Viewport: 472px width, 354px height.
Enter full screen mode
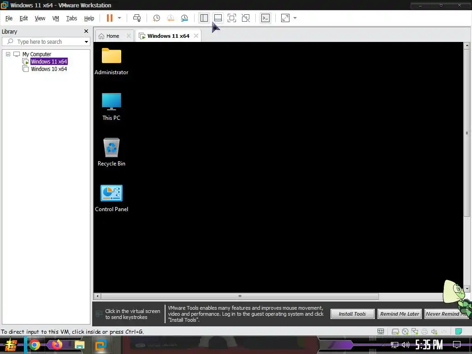(232, 18)
